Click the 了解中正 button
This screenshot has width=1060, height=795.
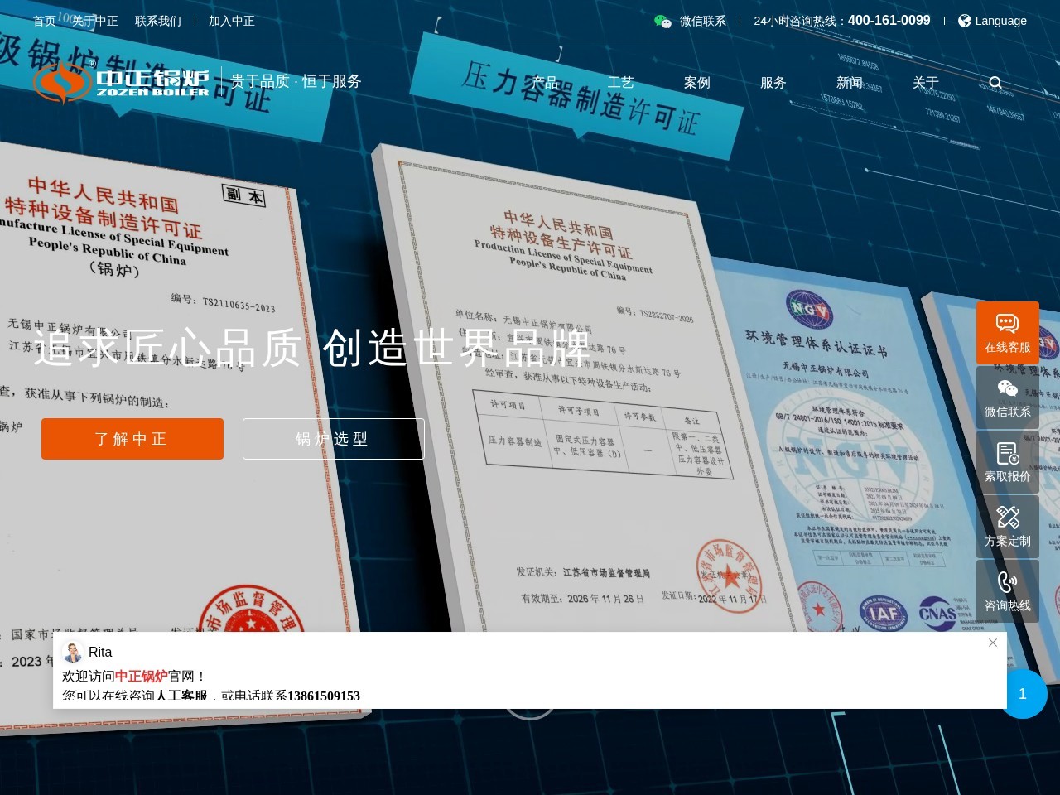tap(132, 439)
